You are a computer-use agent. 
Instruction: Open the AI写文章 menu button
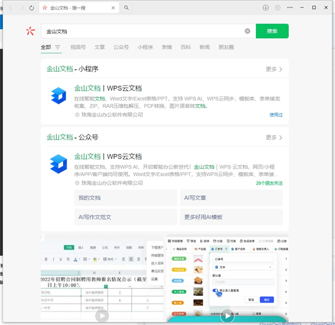point(231,198)
